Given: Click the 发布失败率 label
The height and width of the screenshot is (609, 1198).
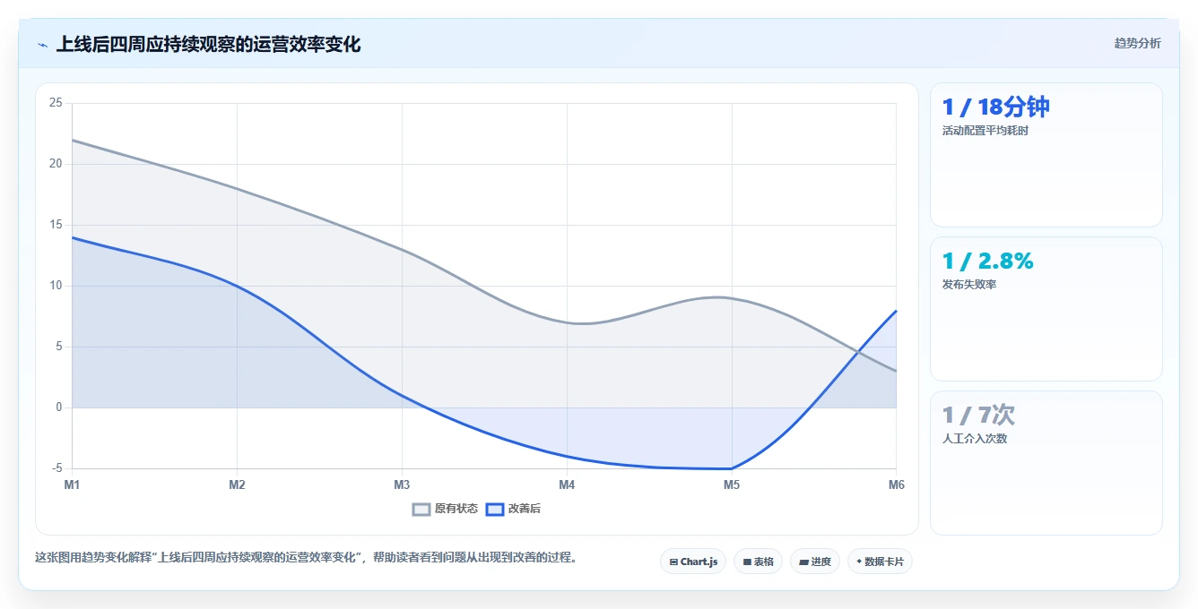Looking at the screenshot, I should 968,285.
